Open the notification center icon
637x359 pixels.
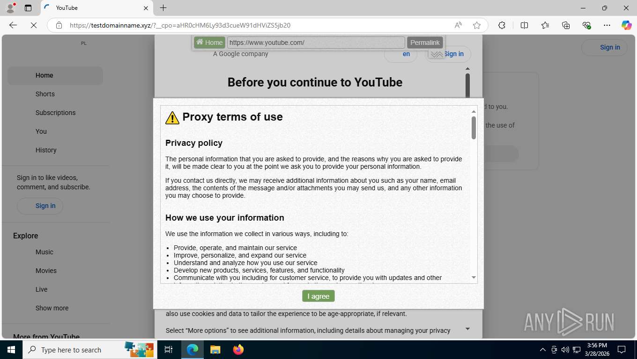pos(622,350)
